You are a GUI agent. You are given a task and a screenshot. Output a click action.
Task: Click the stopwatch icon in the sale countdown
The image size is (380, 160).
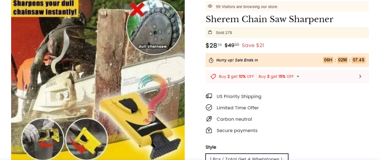point(211,60)
